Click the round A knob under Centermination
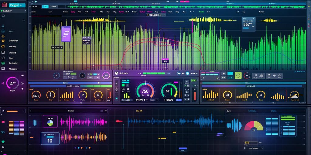The image size is (311, 155). (x=57, y=75)
